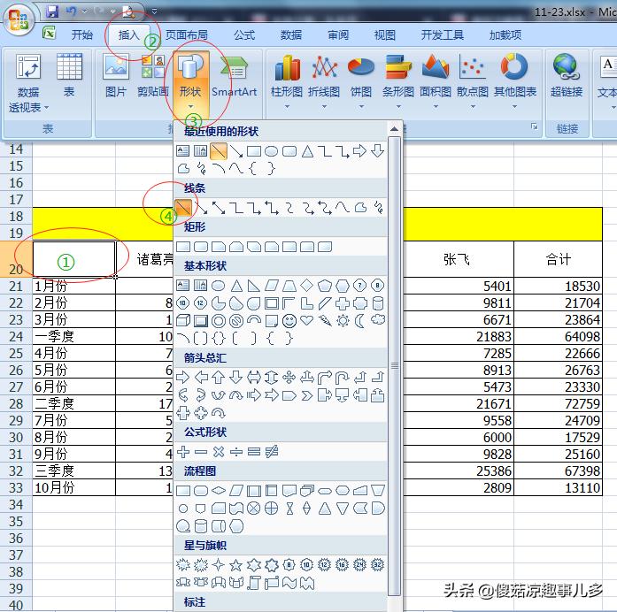Choose the plus sign under 公式形状
617x612 pixels.
[183, 452]
